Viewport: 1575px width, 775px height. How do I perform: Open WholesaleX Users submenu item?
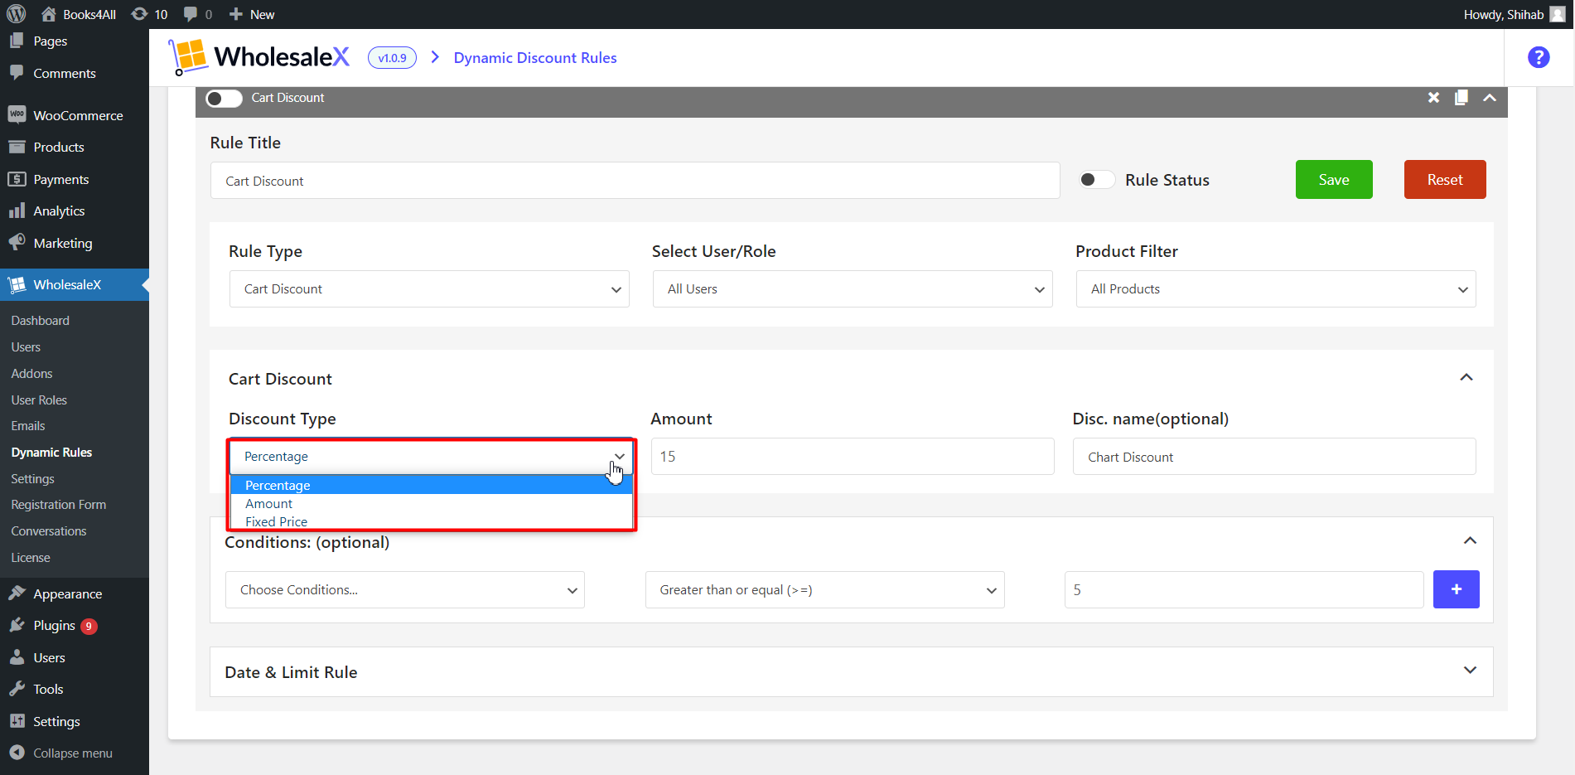coord(26,346)
